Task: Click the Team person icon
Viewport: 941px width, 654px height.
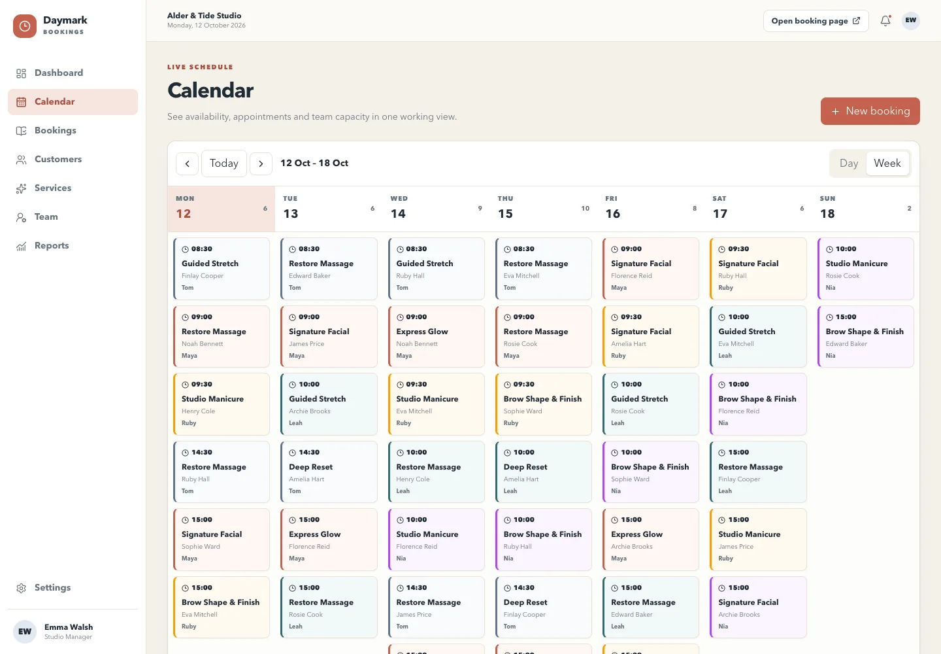Action: click(x=22, y=217)
